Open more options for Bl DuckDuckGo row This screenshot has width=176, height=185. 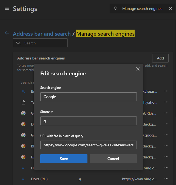(166, 146)
